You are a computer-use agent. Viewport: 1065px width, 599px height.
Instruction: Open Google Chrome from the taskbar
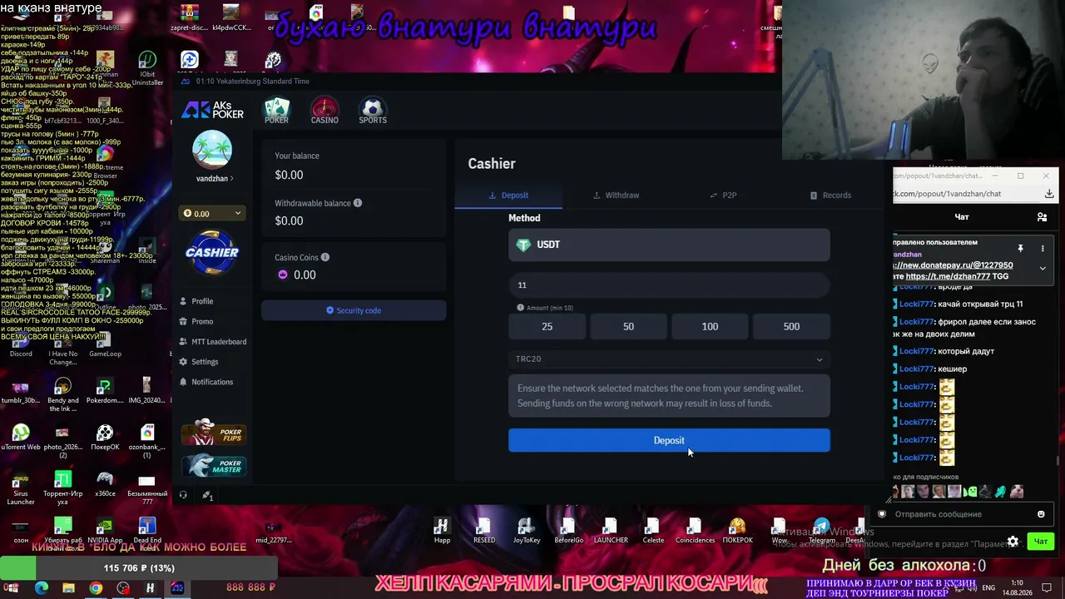(96, 588)
